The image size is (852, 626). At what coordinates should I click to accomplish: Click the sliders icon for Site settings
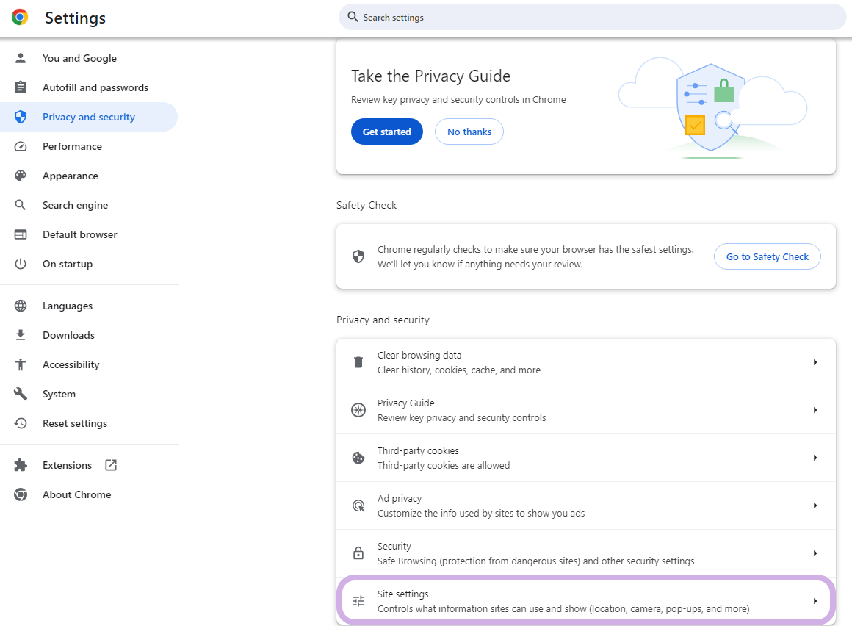[x=358, y=601]
